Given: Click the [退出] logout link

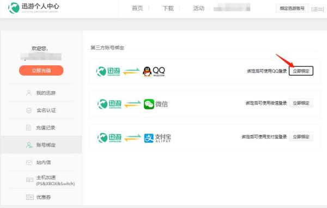Looking at the screenshot, I should click(x=317, y=9).
